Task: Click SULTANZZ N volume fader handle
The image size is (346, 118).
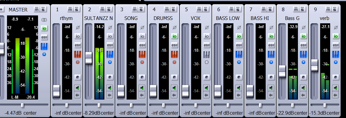Action: pos(89,58)
